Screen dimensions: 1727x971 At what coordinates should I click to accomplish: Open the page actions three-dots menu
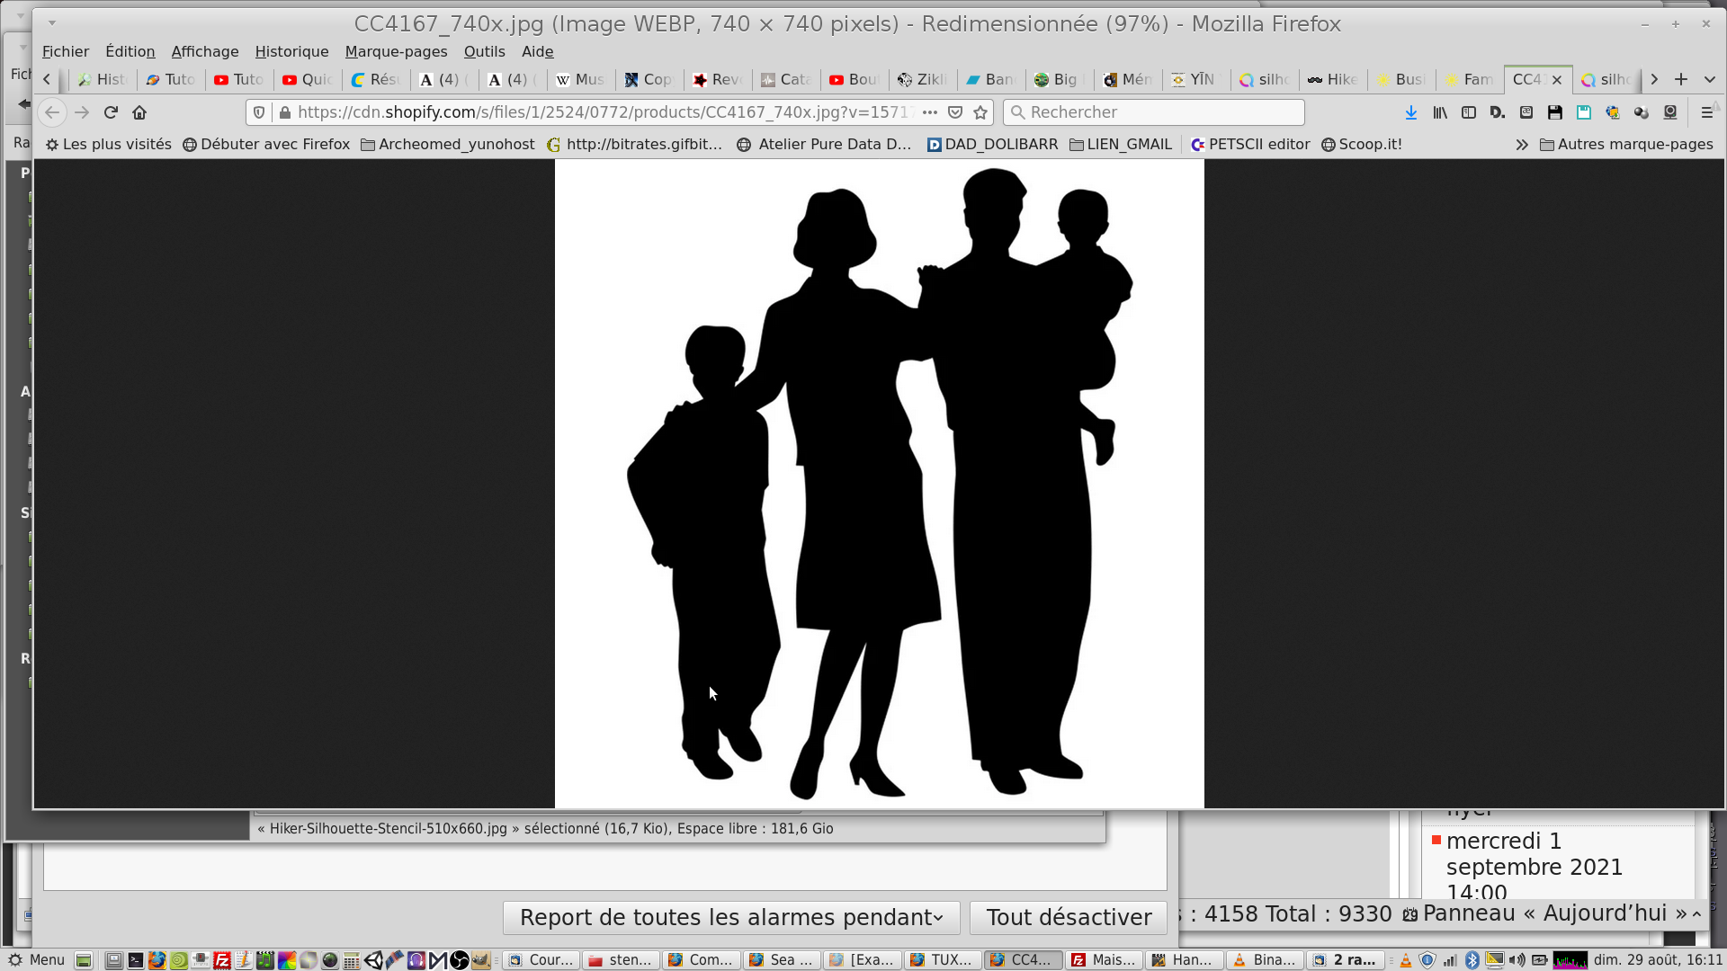coord(930,112)
